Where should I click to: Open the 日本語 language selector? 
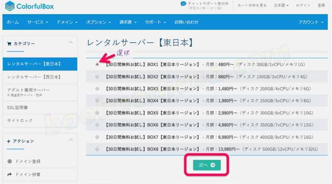tap(281, 5)
